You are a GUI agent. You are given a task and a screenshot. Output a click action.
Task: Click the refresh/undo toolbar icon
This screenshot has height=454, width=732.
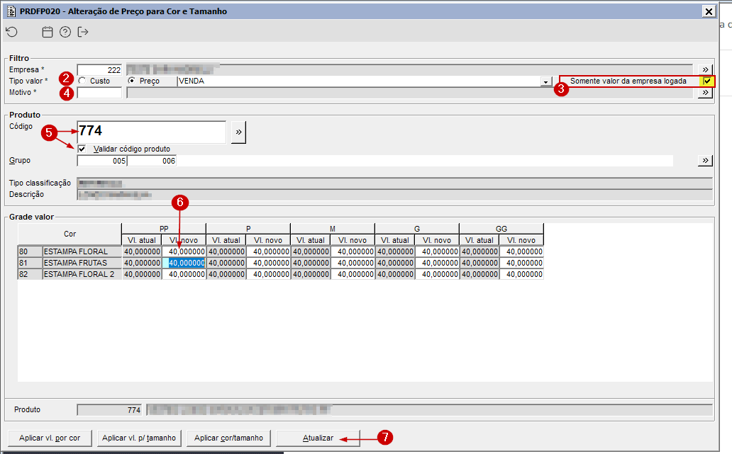(x=11, y=32)
